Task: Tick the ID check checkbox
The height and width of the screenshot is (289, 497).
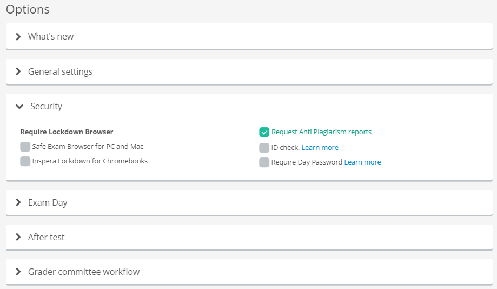Action: coord(264,148)
